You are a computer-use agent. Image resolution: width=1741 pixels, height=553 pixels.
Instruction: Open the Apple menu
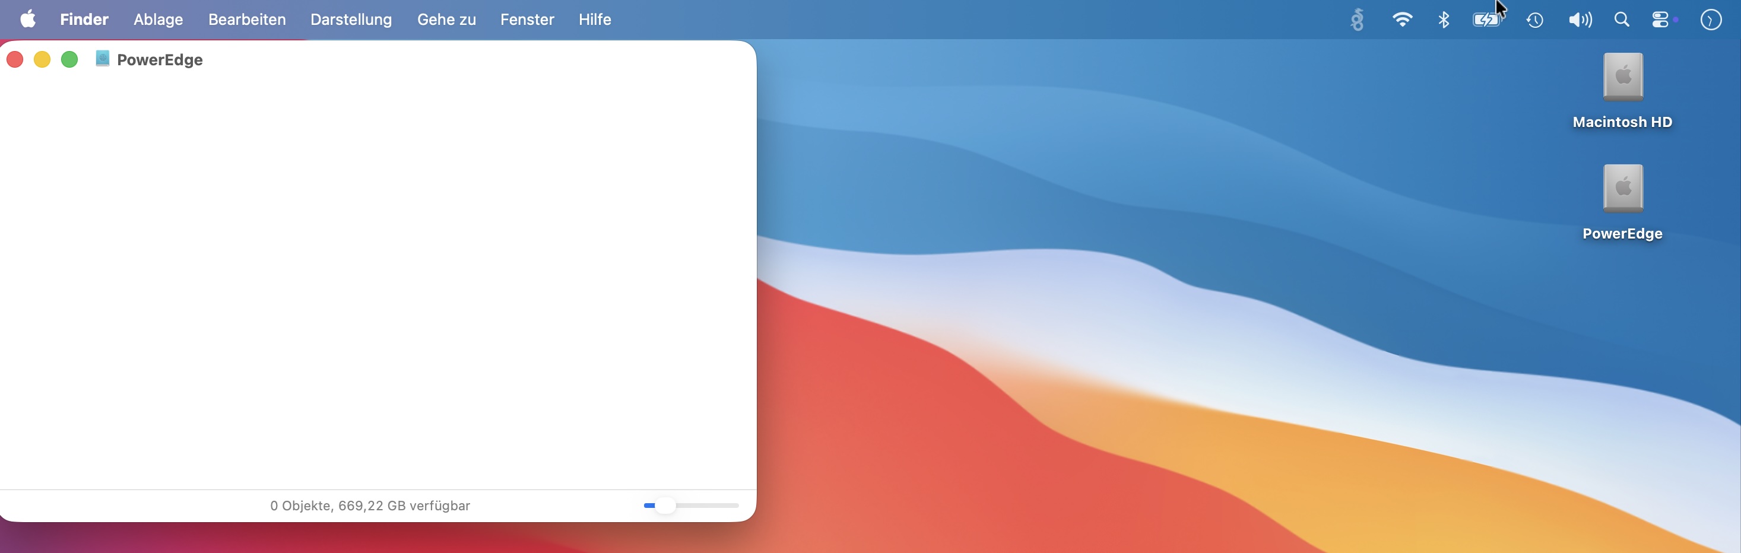(x=28, y=20)
